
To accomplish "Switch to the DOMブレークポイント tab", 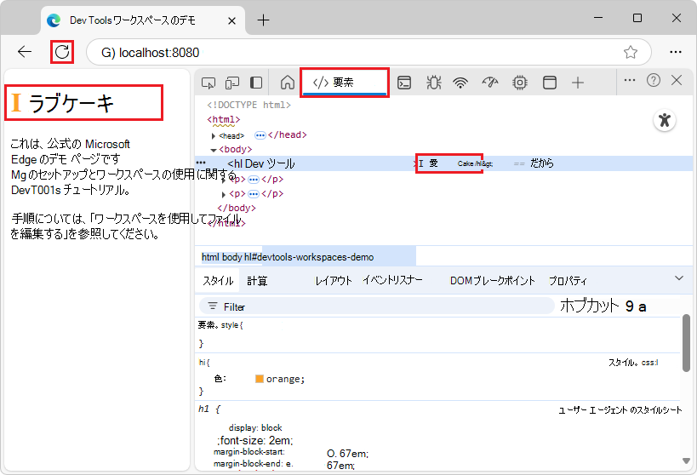I will click(493, 281).
